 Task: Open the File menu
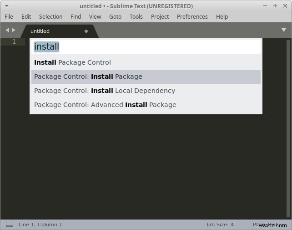tap(9, 17)
